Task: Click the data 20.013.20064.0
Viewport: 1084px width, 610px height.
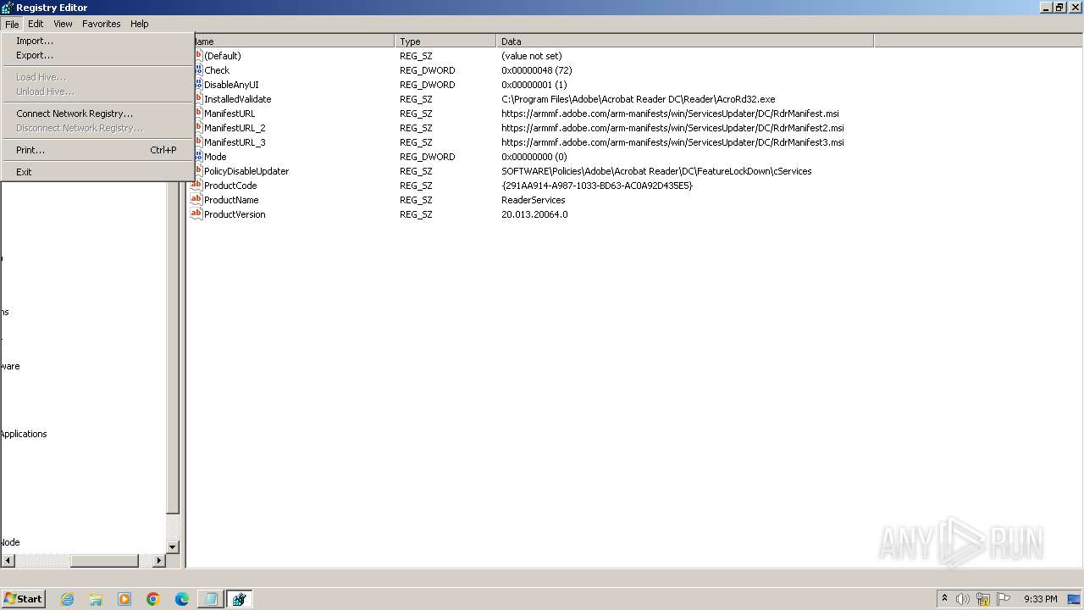Action: pos(534,214)
